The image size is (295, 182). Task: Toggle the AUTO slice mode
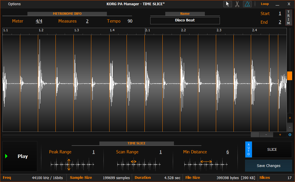(x=248, y=149)
